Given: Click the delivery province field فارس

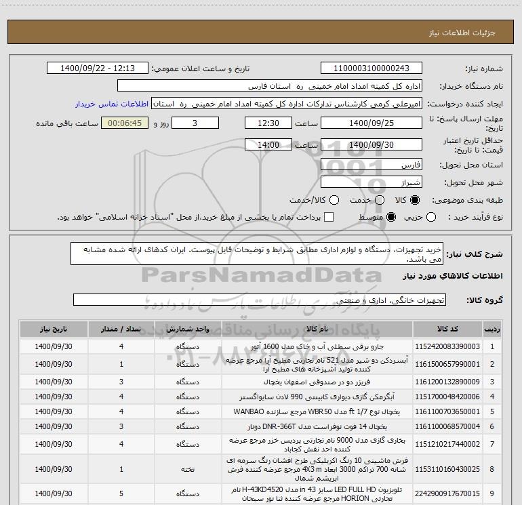Looking at the screenshot, I should 372,165.
